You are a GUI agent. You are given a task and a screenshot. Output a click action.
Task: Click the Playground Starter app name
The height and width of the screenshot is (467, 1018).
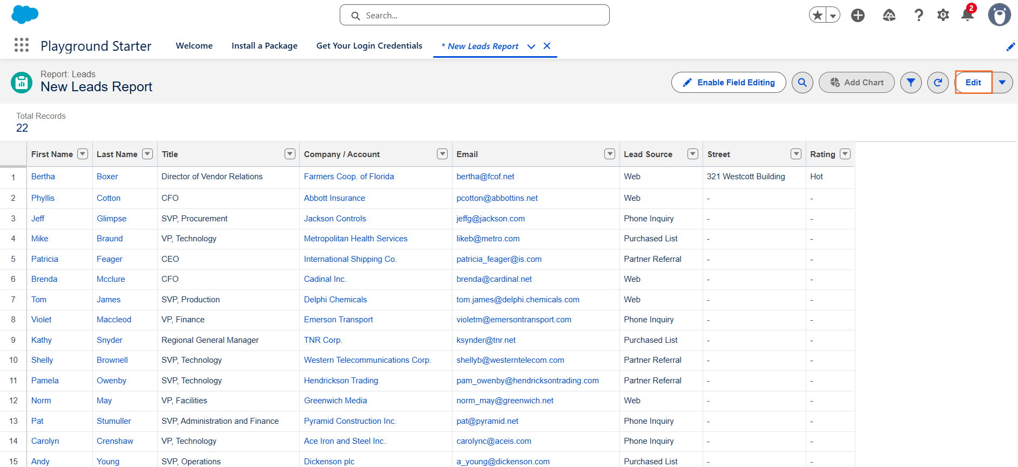click(x=96, y=46)
